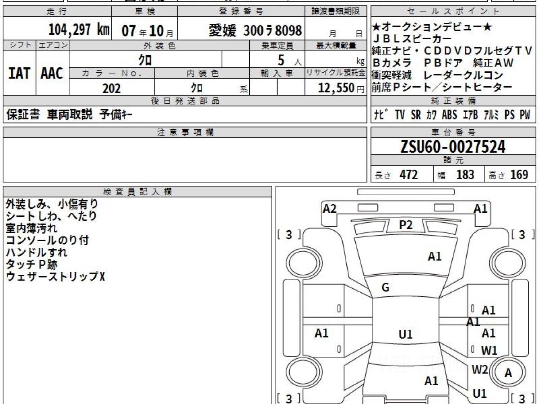This screenshot has width=539, height=404.
Task: Click the seating capacity 5 人
Action: click(x=289, y=60)
